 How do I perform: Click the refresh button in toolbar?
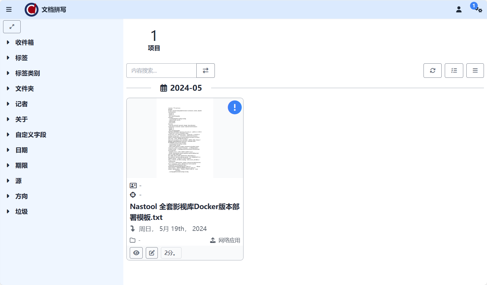pos(432,70)
